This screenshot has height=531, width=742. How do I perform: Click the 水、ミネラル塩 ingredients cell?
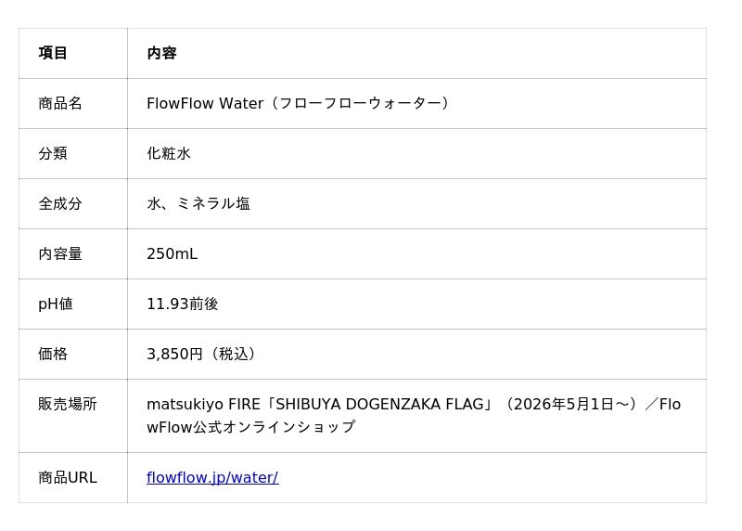[198, 204]
